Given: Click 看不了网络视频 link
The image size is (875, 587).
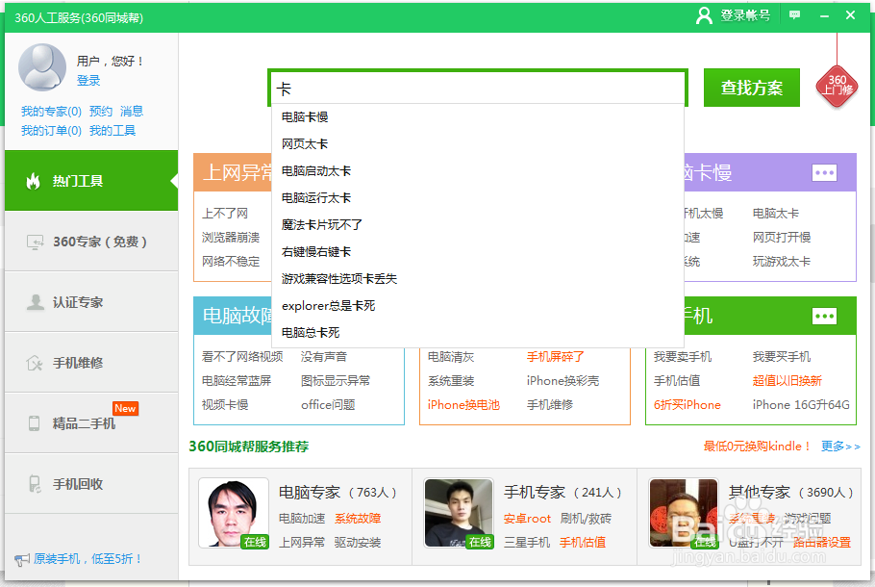Looking at the screenshot, I should [x=242, y=357].
